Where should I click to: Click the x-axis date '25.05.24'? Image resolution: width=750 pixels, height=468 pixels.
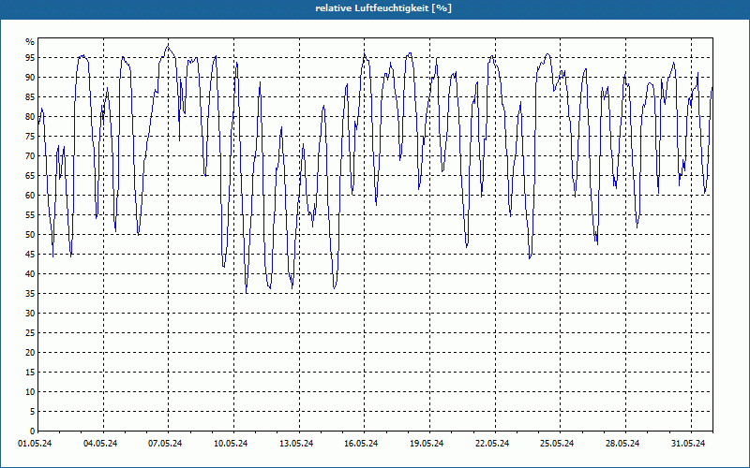(557, 444)
